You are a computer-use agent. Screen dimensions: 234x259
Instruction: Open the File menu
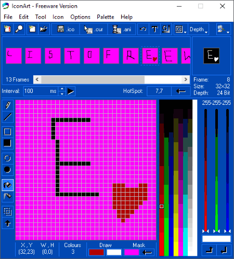8,17
